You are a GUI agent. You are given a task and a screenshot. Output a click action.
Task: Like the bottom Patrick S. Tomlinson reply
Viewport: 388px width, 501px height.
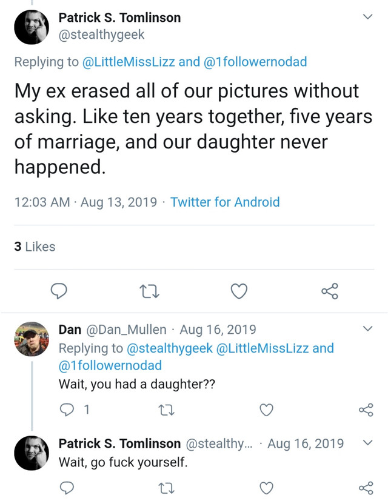pyautogui.click(x=266, y=488)
